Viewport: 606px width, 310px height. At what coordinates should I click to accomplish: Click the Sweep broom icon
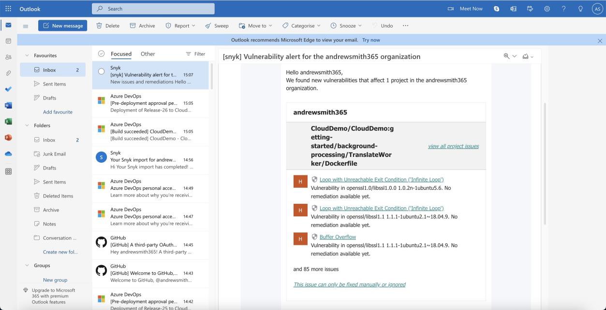tap(208, 26)
